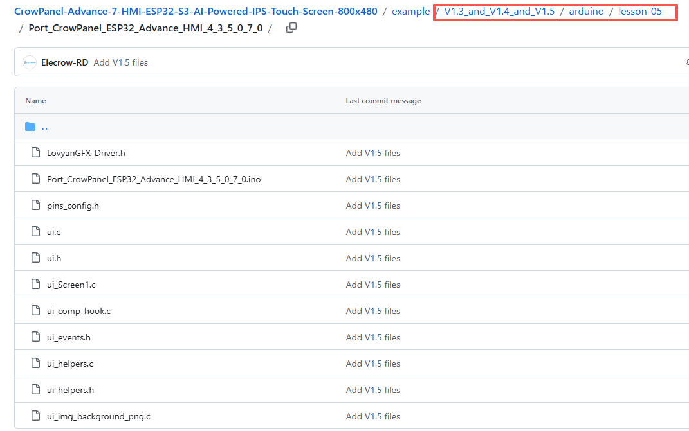Open ui_img_background_png.c file
The height and width of the screenshot is (431, 689).
click(98, 416)
